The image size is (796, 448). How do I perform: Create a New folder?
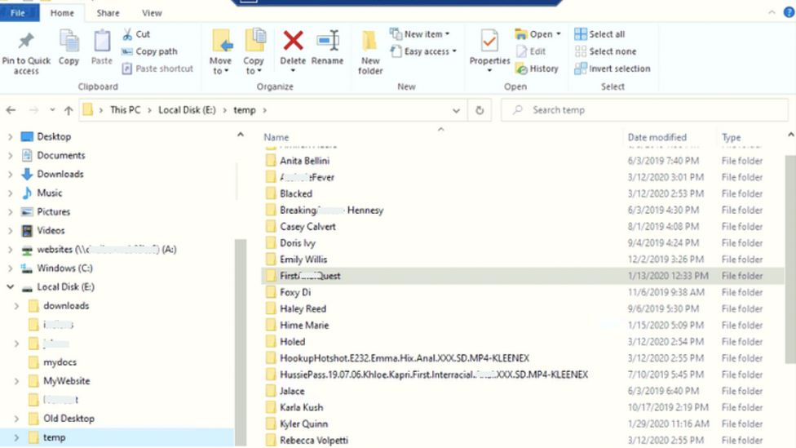370,53
